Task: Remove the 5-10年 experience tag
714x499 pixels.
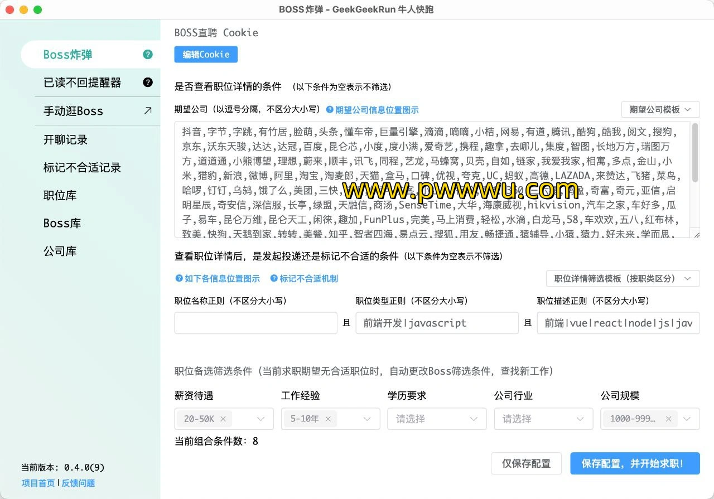Action: tap(328, 419)
